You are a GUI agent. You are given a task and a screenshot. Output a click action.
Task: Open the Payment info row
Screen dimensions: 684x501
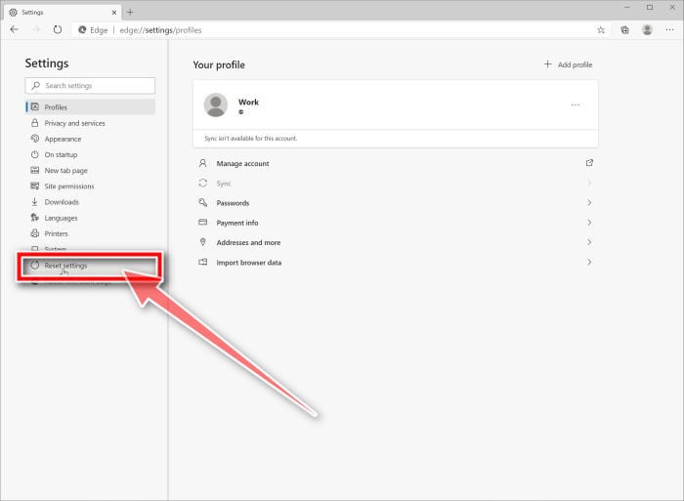[x=396, y=223]
